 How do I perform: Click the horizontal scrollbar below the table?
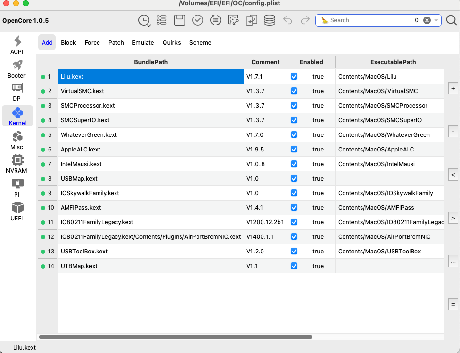(x=175, y=336)
